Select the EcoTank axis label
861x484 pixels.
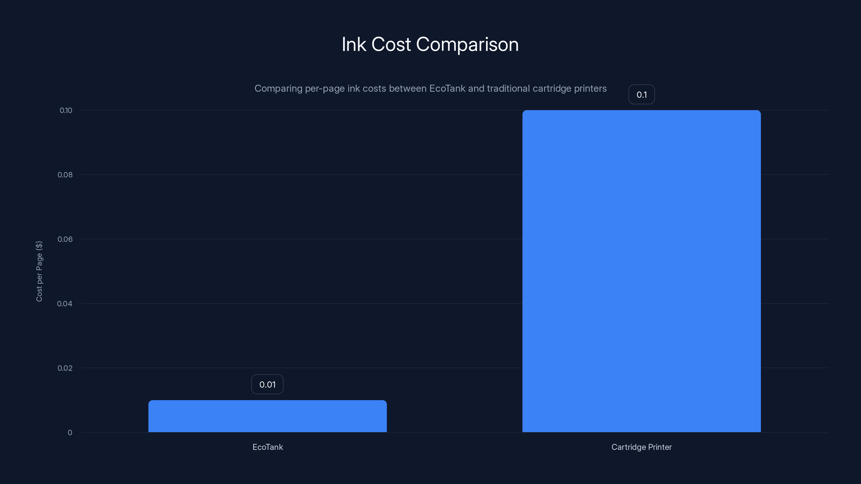[267, 447]
